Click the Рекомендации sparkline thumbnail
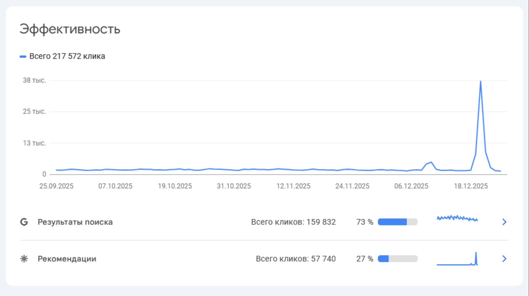This screenshot has width=529, height=296. (457, 259)
